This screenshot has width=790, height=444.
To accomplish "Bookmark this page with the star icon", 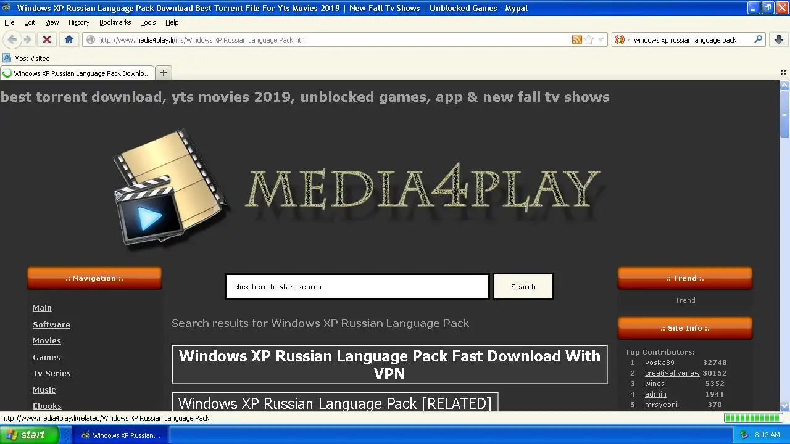I will (x=589, y=39).
